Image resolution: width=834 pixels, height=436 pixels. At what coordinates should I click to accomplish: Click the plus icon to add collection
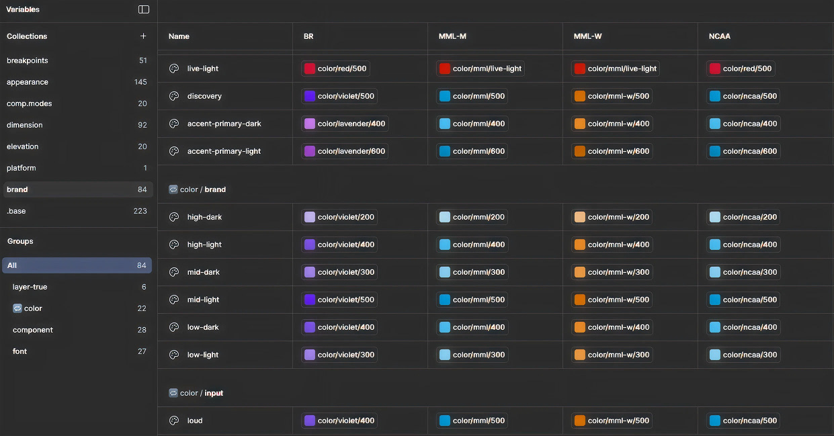[143, 36]
